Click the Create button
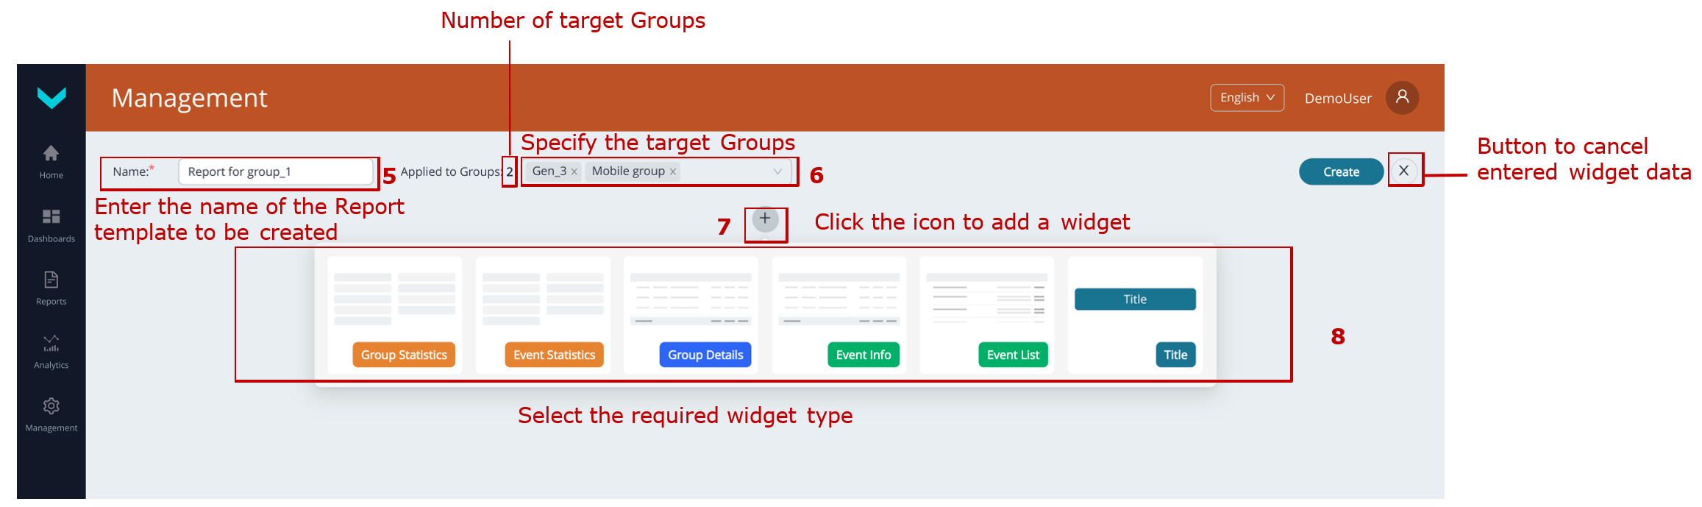 coord(1341,171)
